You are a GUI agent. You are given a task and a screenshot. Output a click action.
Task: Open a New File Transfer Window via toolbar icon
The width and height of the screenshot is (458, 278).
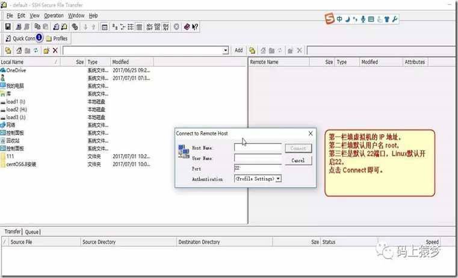(64, 27)
